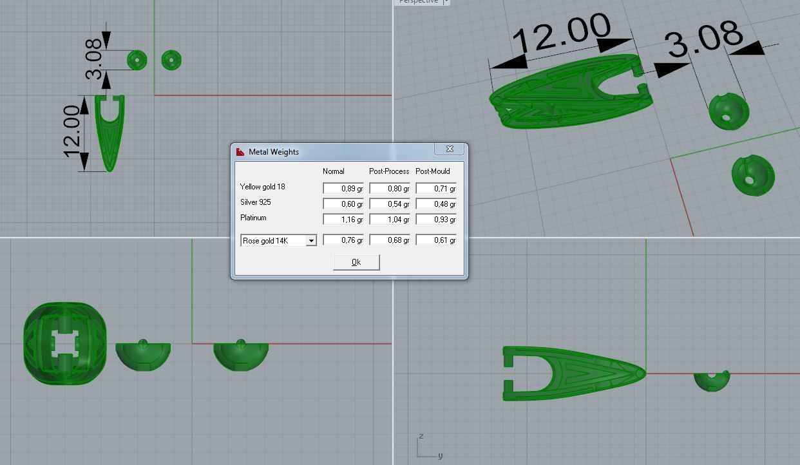Focus the Platinum Post-Mould 0,93 gr field
This screenshot has height=465, width=800.
coord(436,219)
